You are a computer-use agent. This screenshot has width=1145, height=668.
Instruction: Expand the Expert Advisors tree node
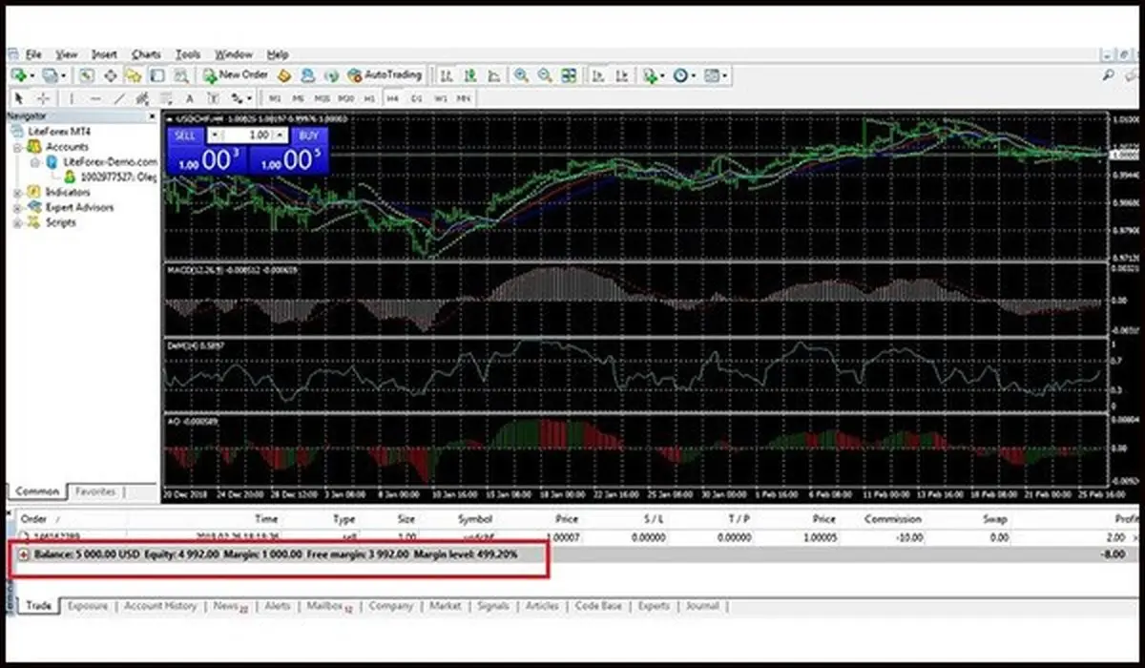[x=18, y=208]
